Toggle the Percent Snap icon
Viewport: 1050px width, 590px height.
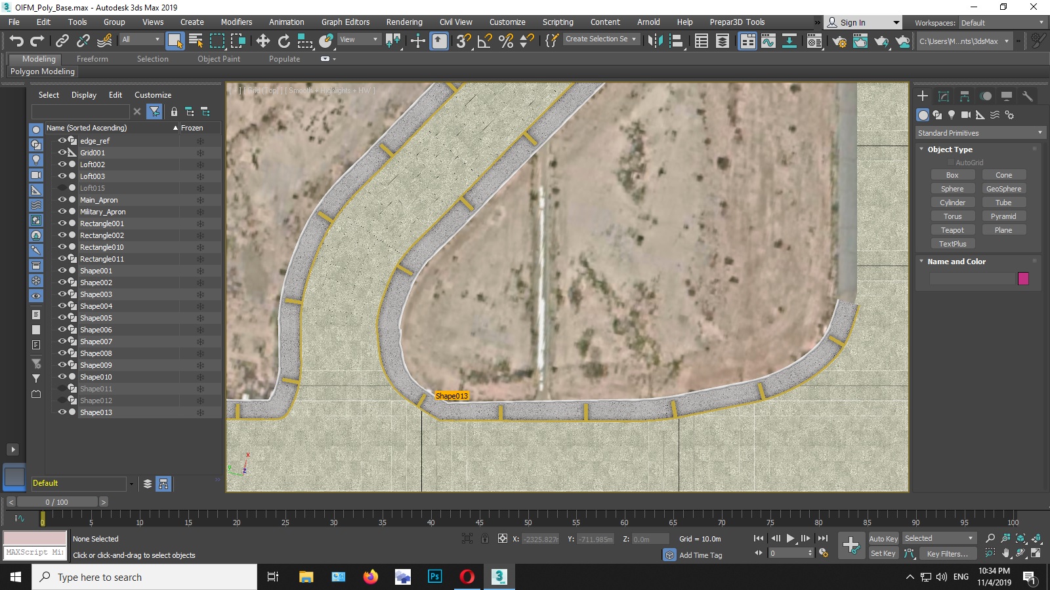click(506, 41)
